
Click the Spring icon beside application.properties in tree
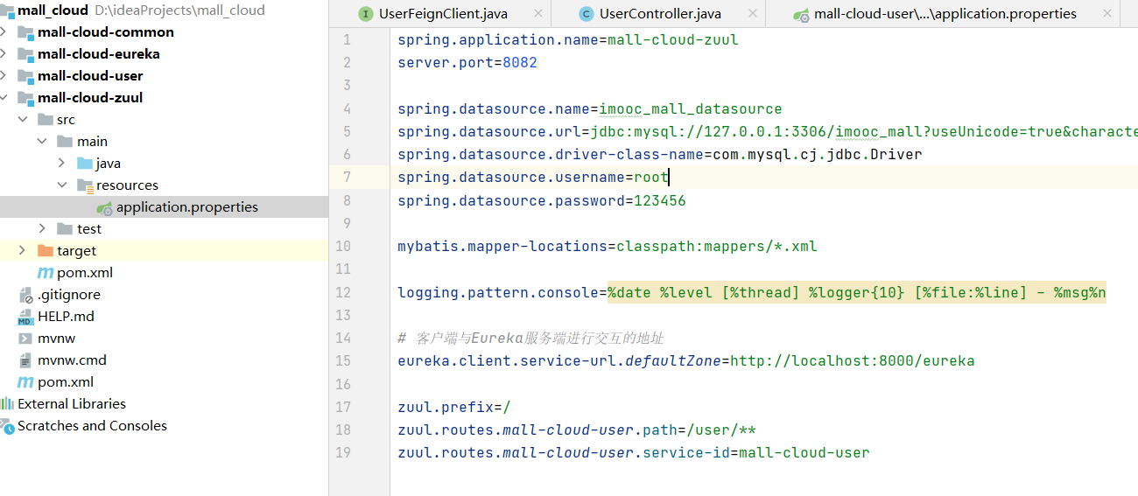tap(104, 207)
